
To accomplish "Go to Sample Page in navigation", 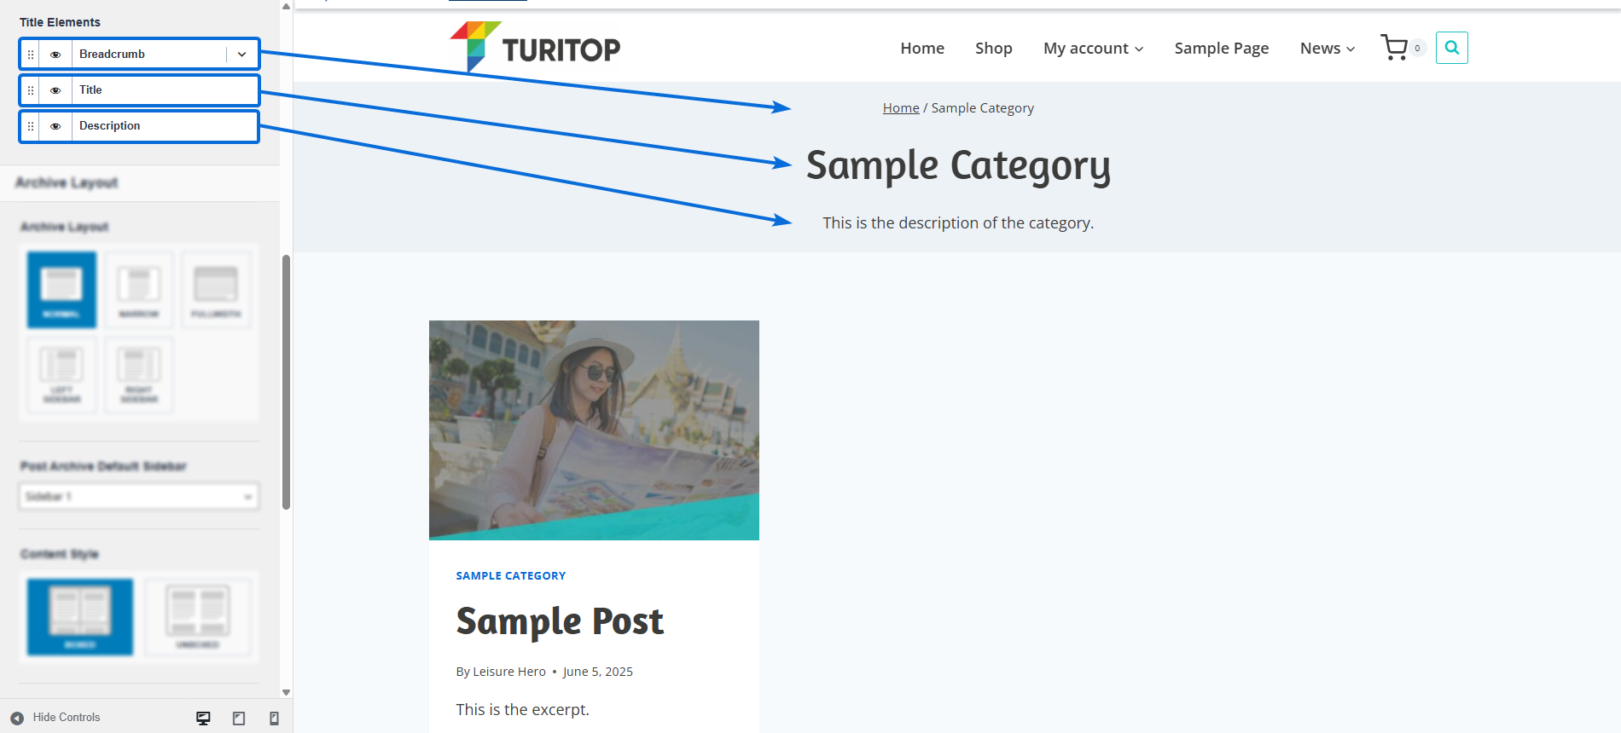I will click(1221, 49).
